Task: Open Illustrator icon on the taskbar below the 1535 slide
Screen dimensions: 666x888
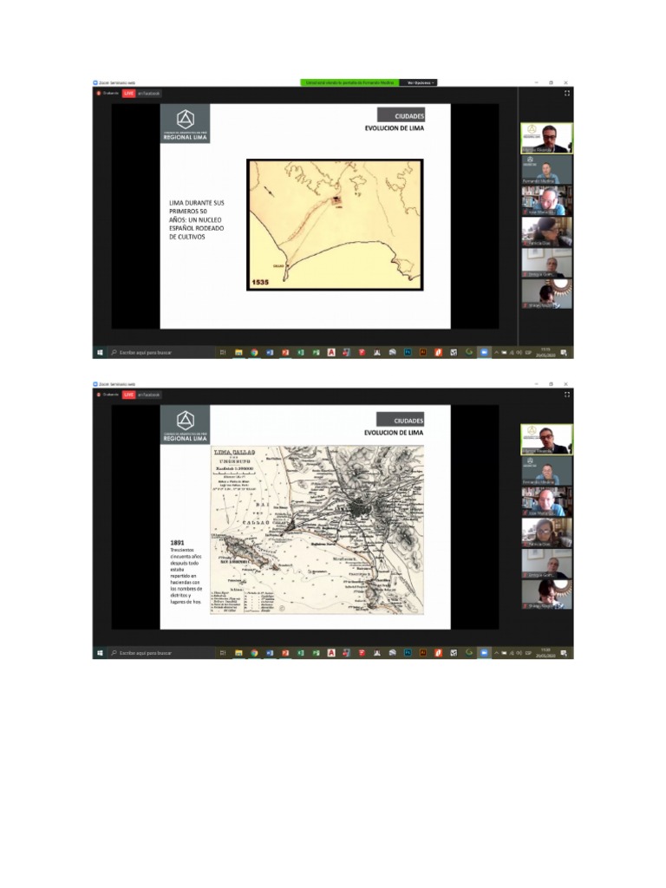Action: (x=422, y=352)
